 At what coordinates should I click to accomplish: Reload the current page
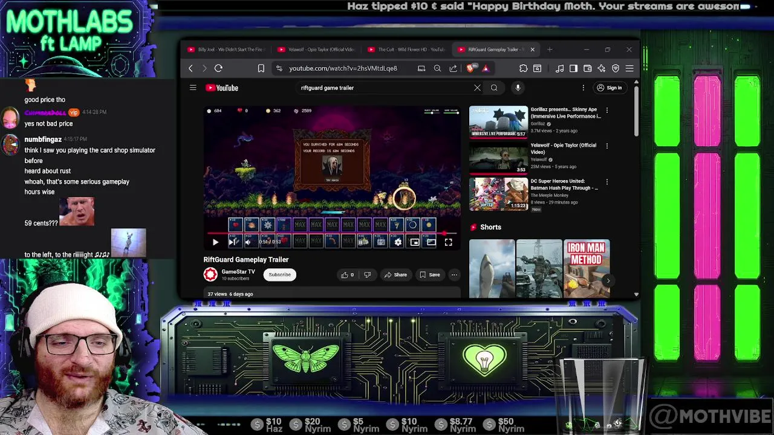click(218, 68)
